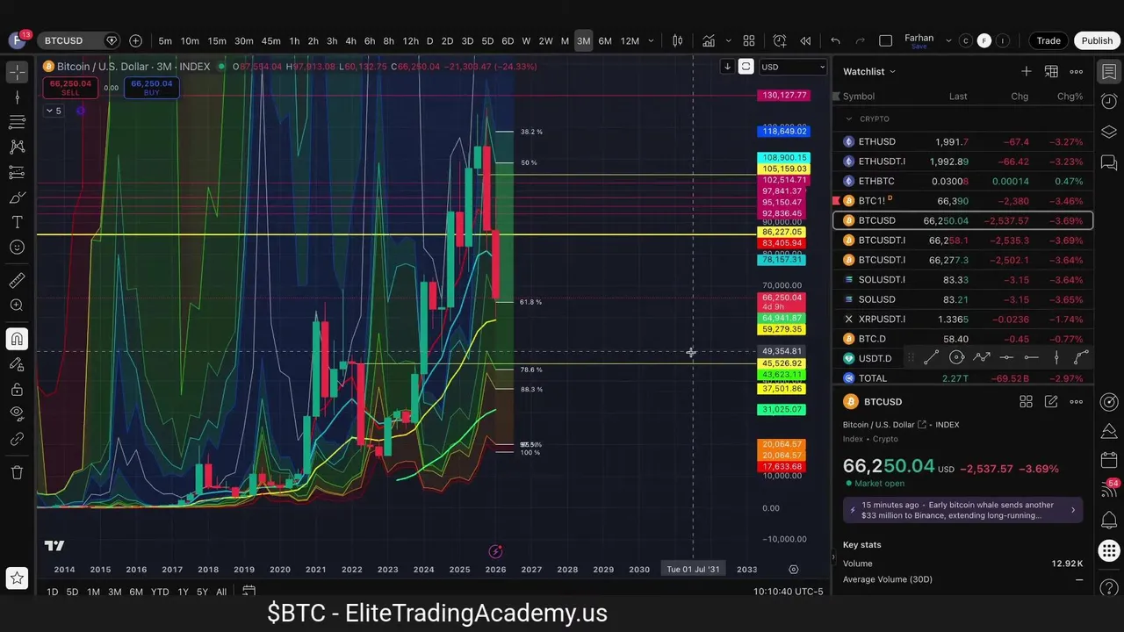The width and height of the screenshot is (1124, 632).
Task: Click the link drawings icon in left toolbar
Action: [17, 439]
